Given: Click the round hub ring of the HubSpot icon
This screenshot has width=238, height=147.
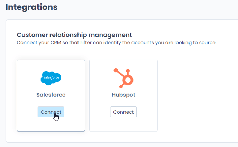Looking at the screenshot, I should click(x=128, y=80).
